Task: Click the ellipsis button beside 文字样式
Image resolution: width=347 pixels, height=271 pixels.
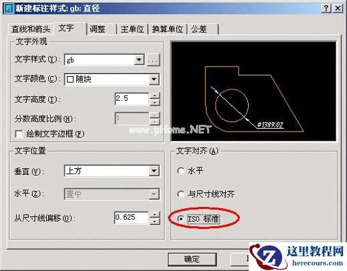Action: coord(153,60)
